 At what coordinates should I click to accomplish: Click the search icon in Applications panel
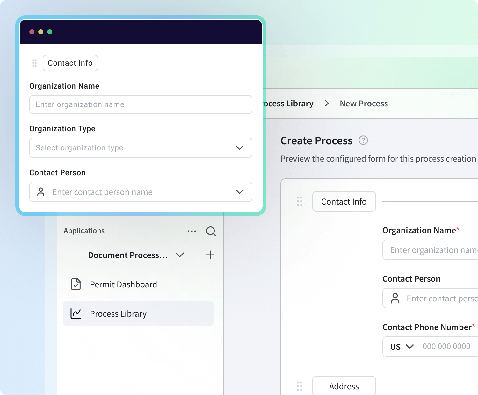click(x=211, y=231)
